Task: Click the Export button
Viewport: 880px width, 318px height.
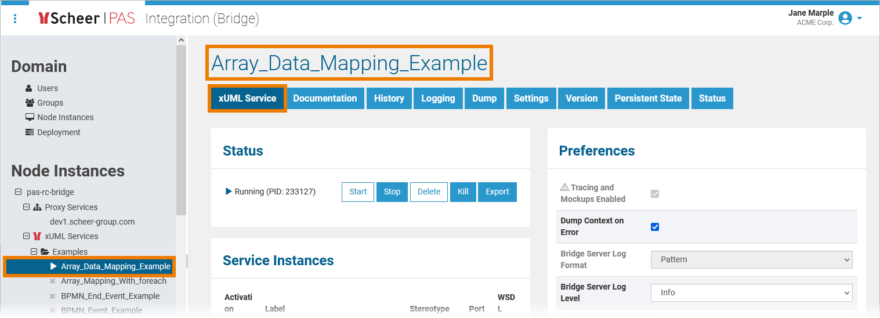Action: click(x=497, y=192)
